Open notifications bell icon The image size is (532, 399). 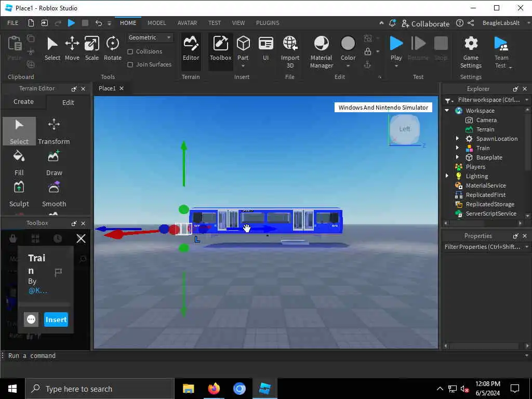click(x=392, y=23)
